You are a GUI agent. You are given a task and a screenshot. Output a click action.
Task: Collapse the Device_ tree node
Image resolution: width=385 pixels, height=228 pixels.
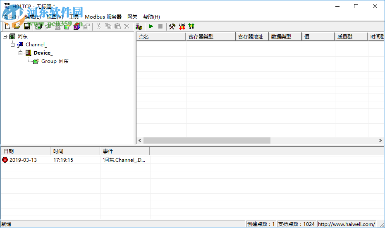[21, 53]
